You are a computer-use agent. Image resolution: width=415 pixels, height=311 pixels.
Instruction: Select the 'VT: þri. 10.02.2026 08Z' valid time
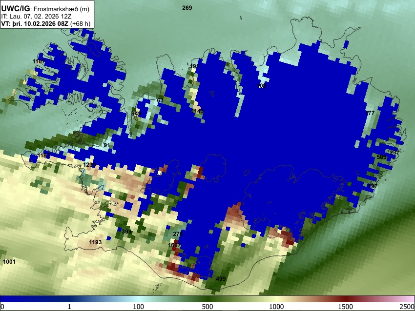click(x=35, y=23)
